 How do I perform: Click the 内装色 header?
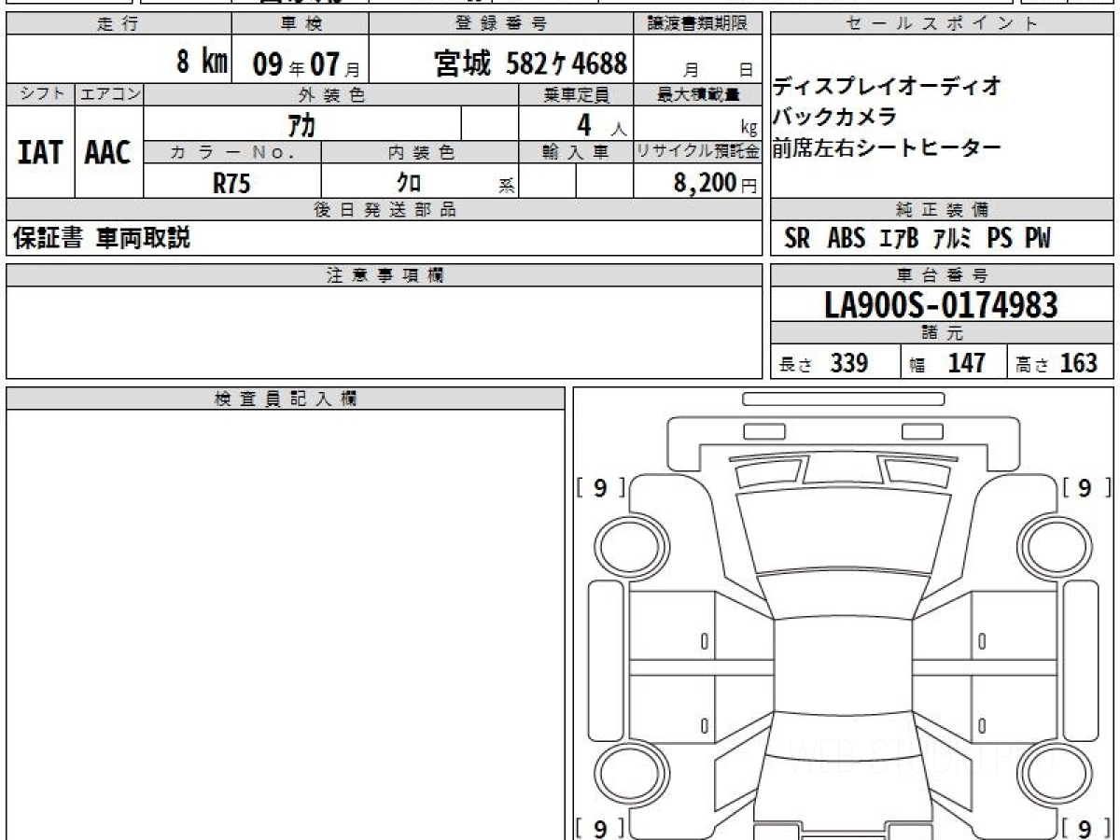pos(420,153)
